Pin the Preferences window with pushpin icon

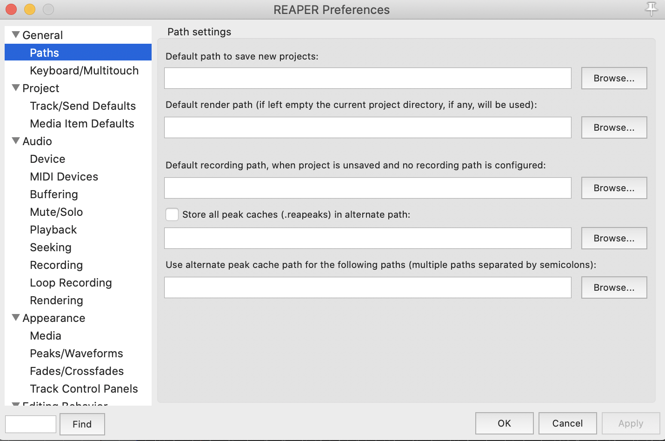pos(651,9)
